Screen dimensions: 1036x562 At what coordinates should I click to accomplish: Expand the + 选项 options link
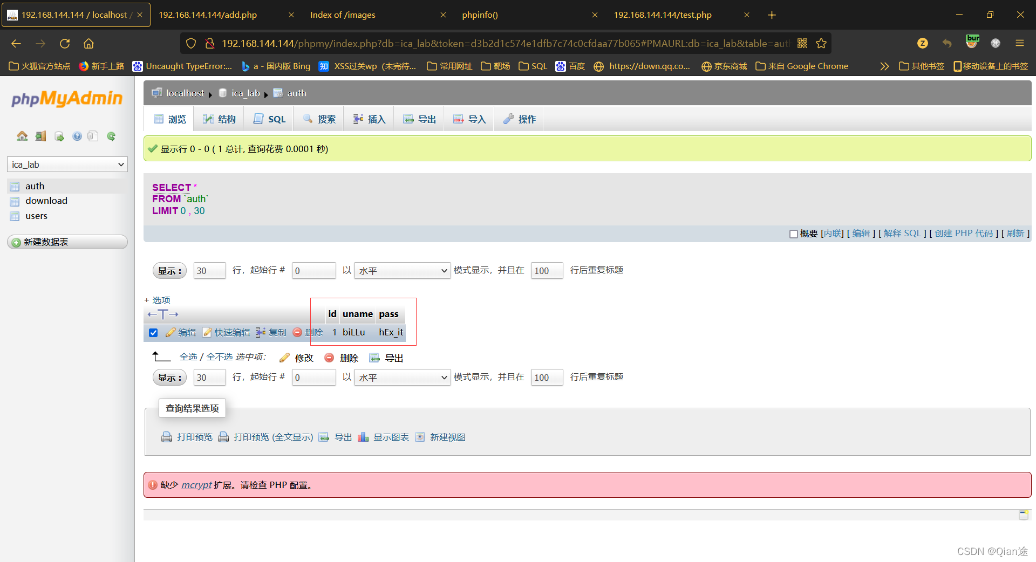tap(157, 300)
